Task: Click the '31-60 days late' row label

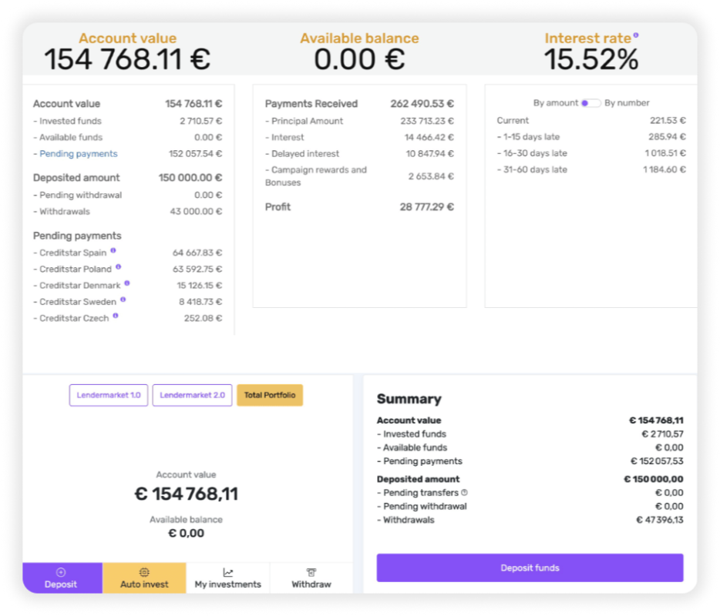Action: click(x=532, y=169)
